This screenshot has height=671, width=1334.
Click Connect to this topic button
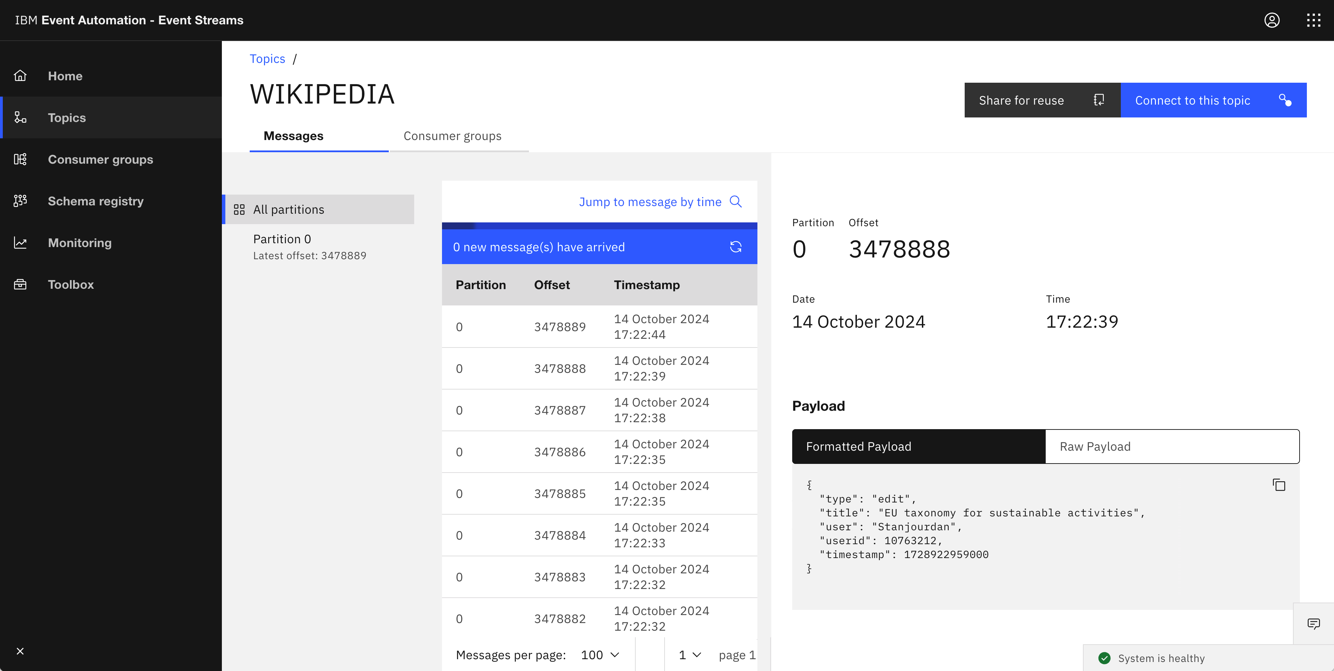coord(1213,100)
